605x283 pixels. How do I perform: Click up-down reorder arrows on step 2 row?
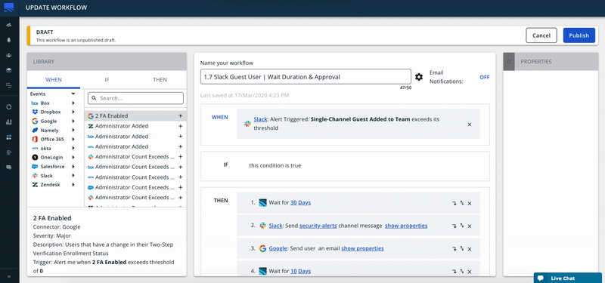(x=462, y=226)
